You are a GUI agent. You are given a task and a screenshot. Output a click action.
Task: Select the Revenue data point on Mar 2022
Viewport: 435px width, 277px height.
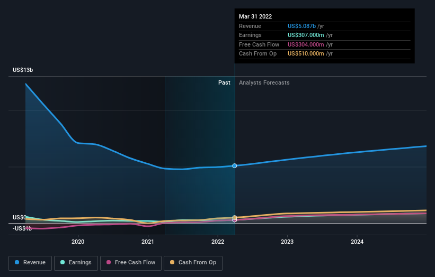[x=234, y=166]
